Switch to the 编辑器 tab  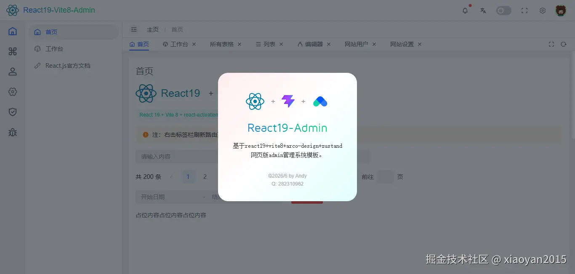pyautogui.click(x=310, y=44)
